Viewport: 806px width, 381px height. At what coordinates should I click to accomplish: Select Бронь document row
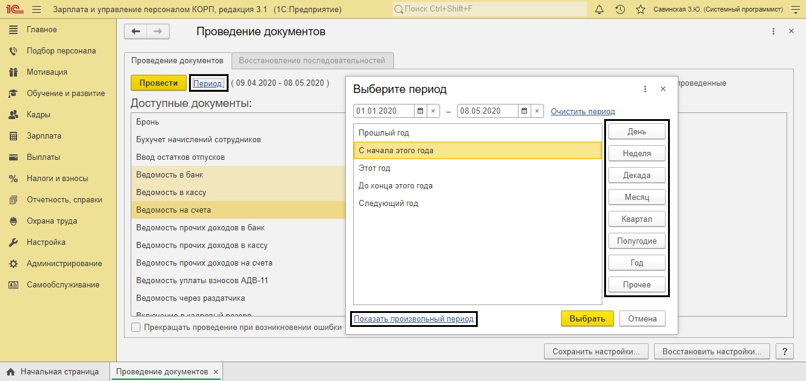coord(238,122)
